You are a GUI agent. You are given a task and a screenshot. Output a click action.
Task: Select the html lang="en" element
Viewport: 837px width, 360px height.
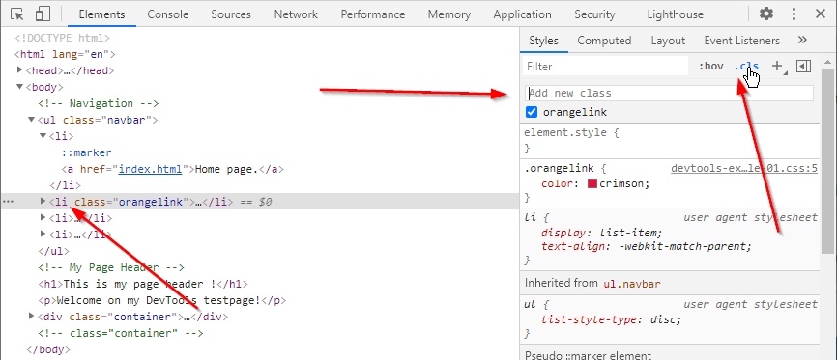click(65, 54)
